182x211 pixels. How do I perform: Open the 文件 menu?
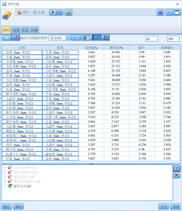(23, 12)
